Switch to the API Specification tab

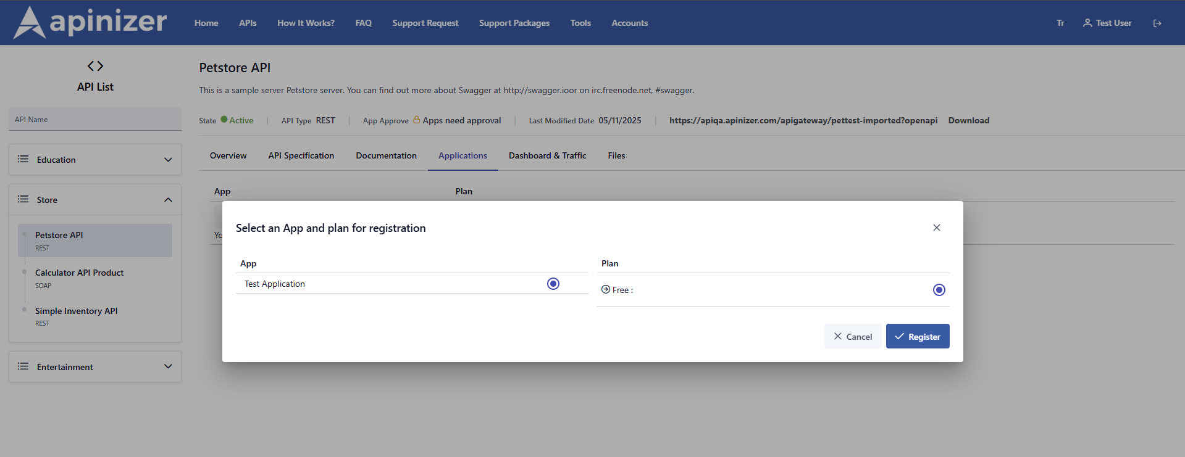point(301,155)
